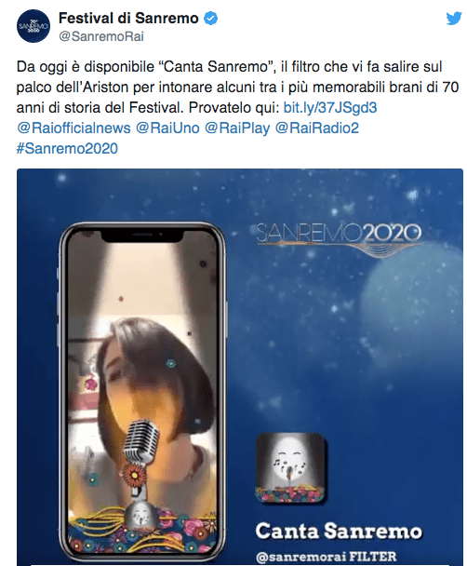Open the @RaiRadio2 mention

click(317, 128)
